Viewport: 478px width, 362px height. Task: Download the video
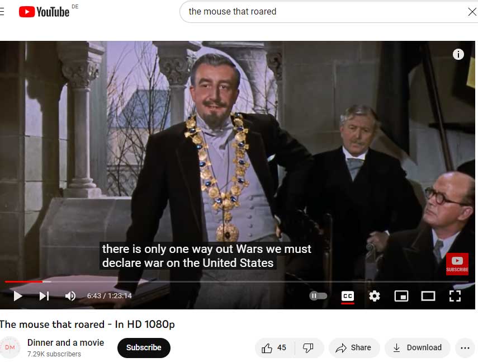coord(417,347)
